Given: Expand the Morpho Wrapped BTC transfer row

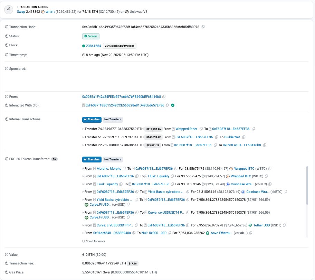Looking at the screenshot, I should [x=83, y=168].
